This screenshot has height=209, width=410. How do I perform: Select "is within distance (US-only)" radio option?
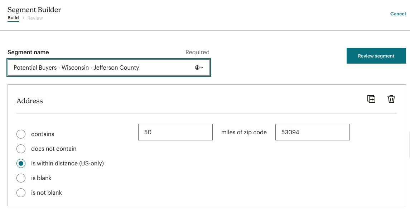click(21, 163)
